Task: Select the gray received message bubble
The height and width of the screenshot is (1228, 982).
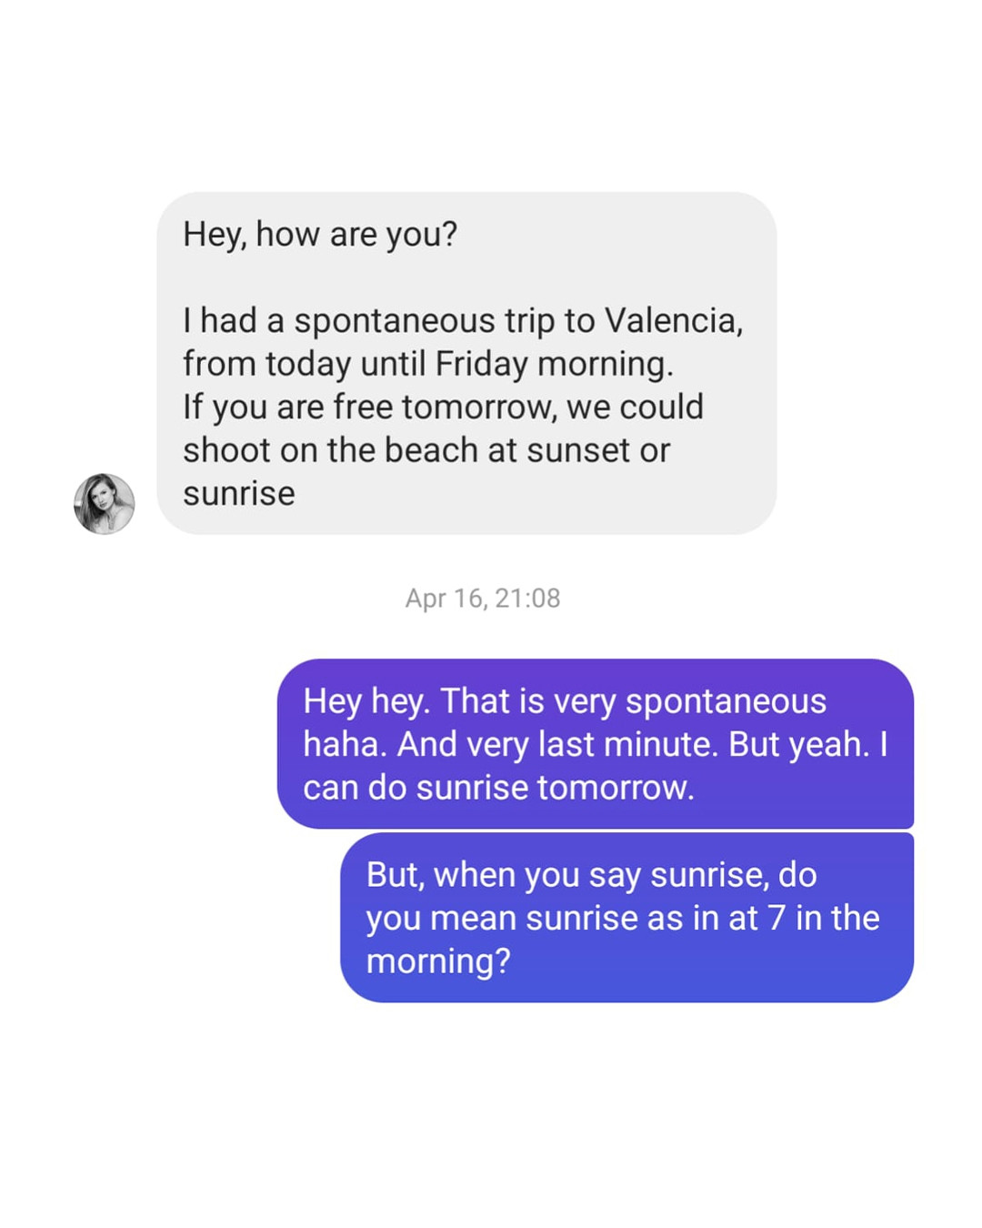Action: pos(466,363)
